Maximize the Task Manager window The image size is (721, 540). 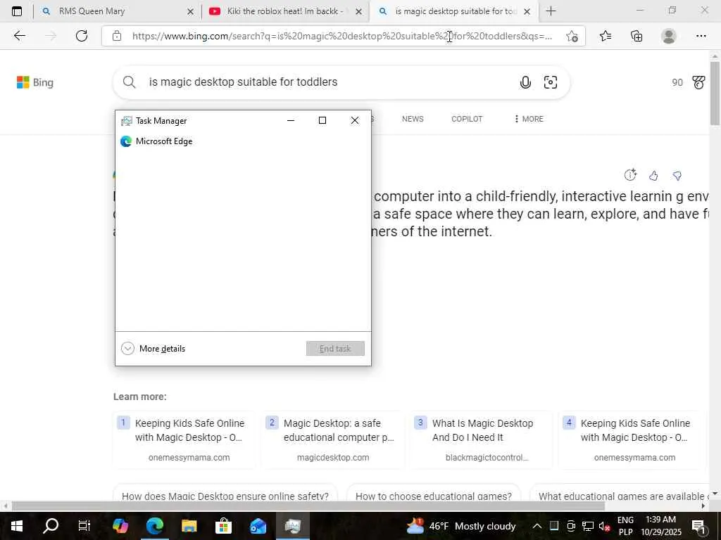pos(322,120)
